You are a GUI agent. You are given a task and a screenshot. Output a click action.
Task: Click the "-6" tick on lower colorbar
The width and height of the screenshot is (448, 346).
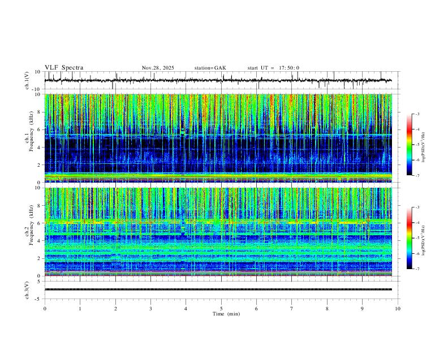pyautogui.click(x=417, y=253)
